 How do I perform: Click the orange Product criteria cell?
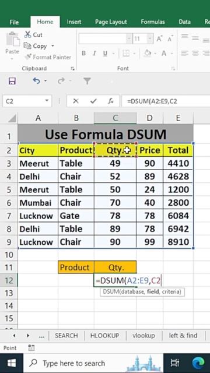[x=76, y=267]
